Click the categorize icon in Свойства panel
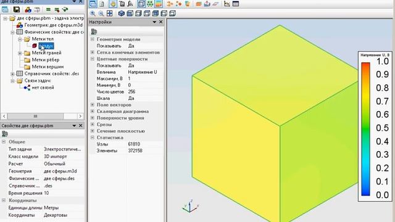 point(4,134)
